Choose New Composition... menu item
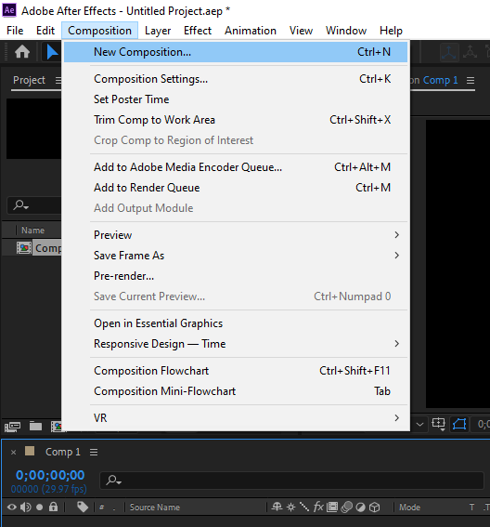This screenshot has height=527, width=490. [x=236, y=52]
